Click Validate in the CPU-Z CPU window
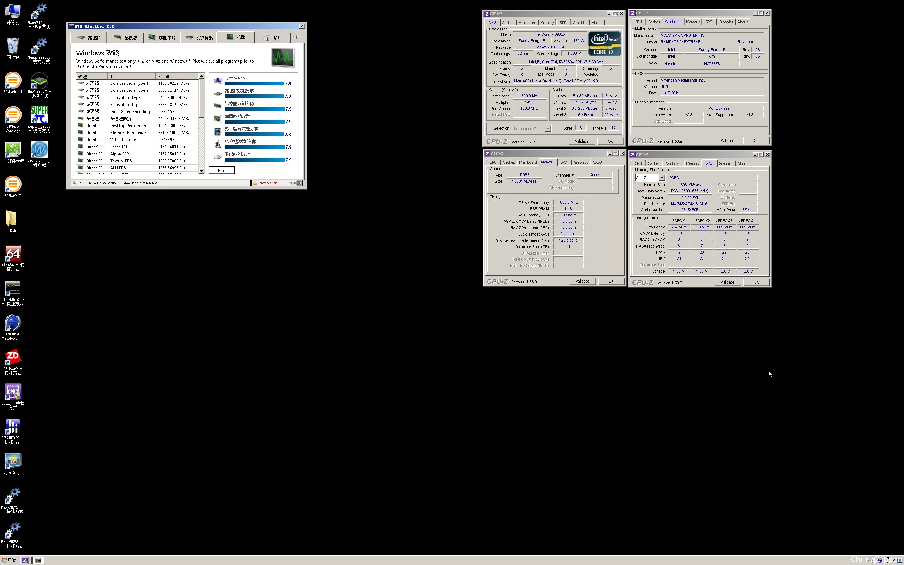The width and height of the screenshot is (904, 565). tap(581, 141)
